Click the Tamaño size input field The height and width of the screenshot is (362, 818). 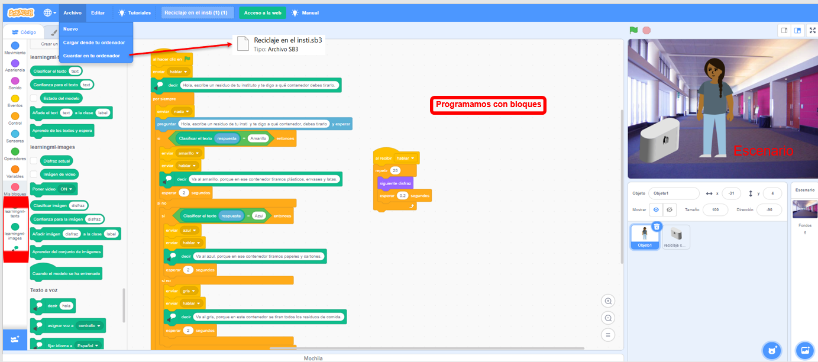coord(715,210)
